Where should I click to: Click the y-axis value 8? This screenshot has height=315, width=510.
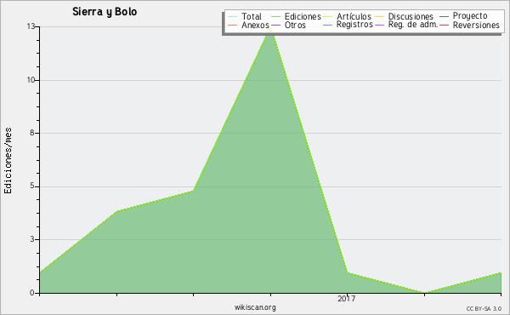32,133
